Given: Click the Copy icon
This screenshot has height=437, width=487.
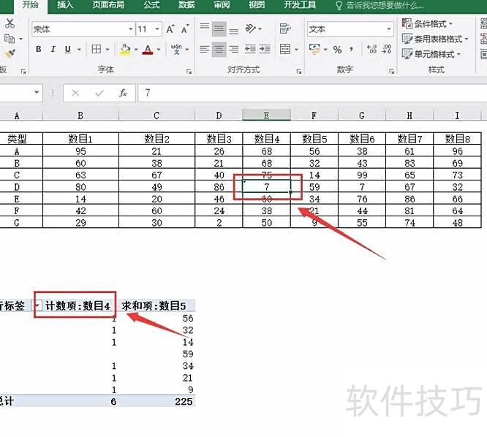Looking at the screenshot, I should (x=10, y=39).
